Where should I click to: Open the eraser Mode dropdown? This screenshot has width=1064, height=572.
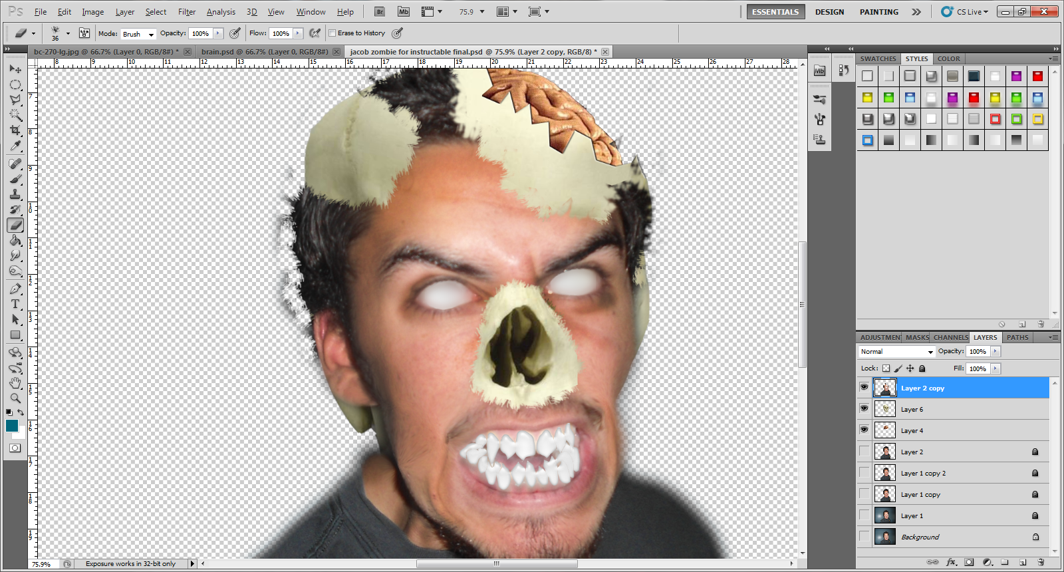click(x=138, y=34)
